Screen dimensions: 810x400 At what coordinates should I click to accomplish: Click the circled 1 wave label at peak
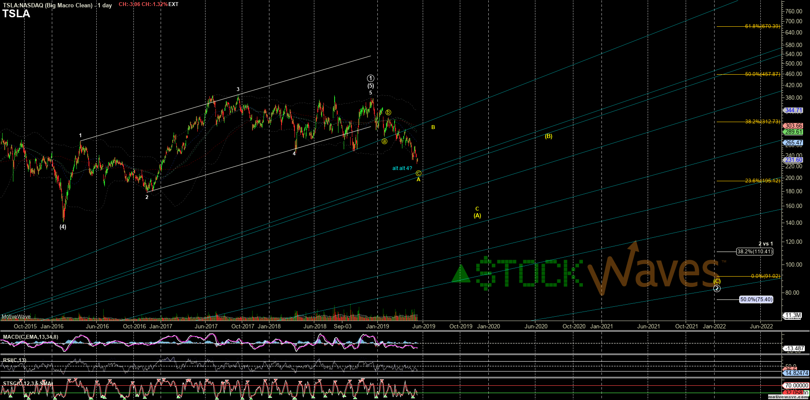370,78
